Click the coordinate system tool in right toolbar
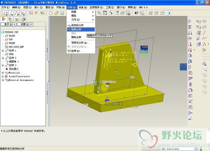 click(204, 50)
